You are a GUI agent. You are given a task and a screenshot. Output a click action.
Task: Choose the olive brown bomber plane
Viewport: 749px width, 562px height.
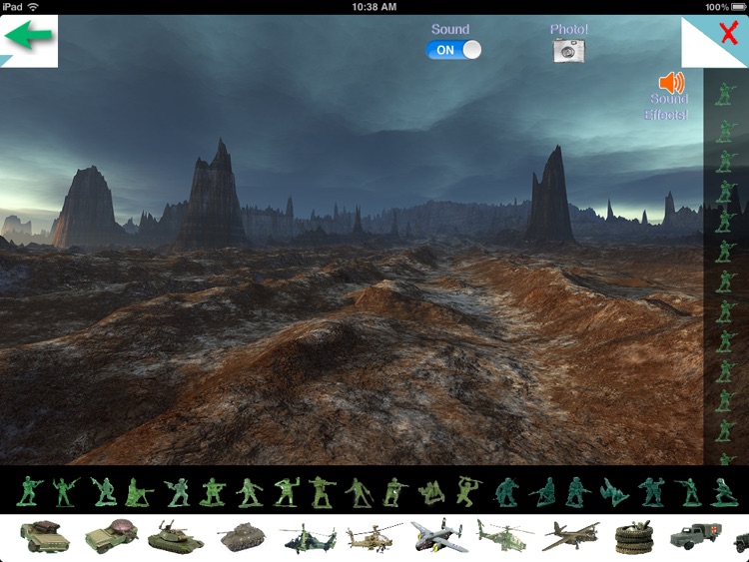tap(571, 536)
